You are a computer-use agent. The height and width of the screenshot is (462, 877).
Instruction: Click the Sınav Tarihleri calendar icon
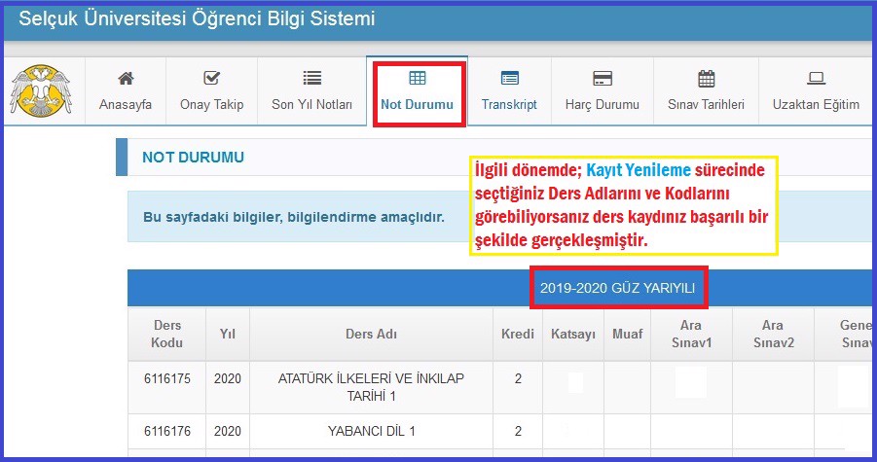tap(706, 79)
